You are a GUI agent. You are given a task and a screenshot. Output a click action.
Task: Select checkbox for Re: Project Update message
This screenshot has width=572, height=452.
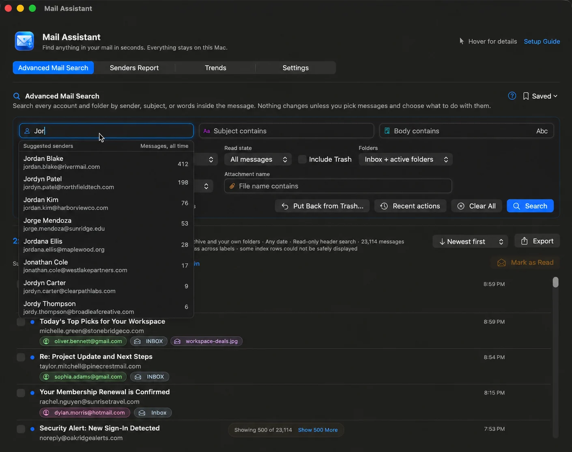21,357
